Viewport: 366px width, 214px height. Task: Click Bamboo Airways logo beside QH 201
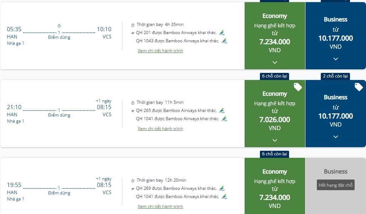coord(222,33)
